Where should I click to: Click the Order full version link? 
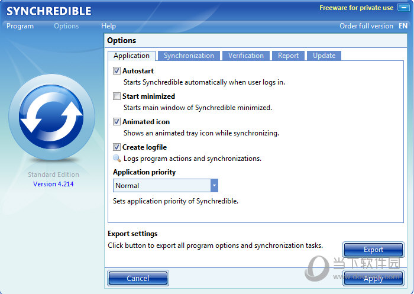pyautogui.click(x=366, y=26)
